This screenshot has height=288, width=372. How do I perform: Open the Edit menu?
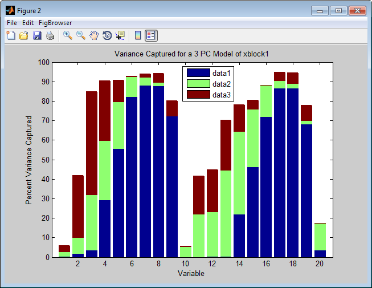pos(28,22)
